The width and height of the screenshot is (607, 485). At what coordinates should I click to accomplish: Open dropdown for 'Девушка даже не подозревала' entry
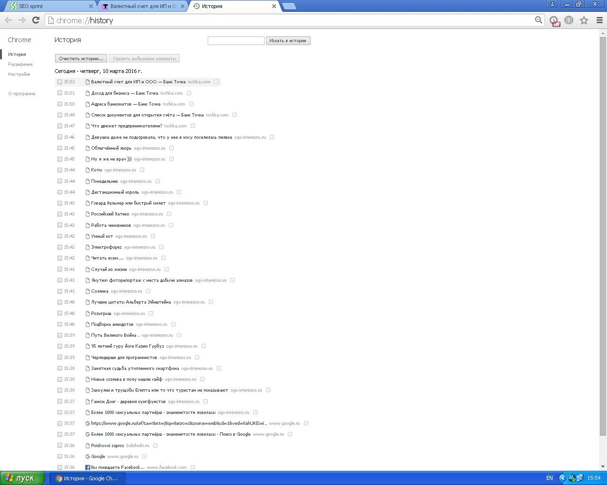tap(272, 137)
